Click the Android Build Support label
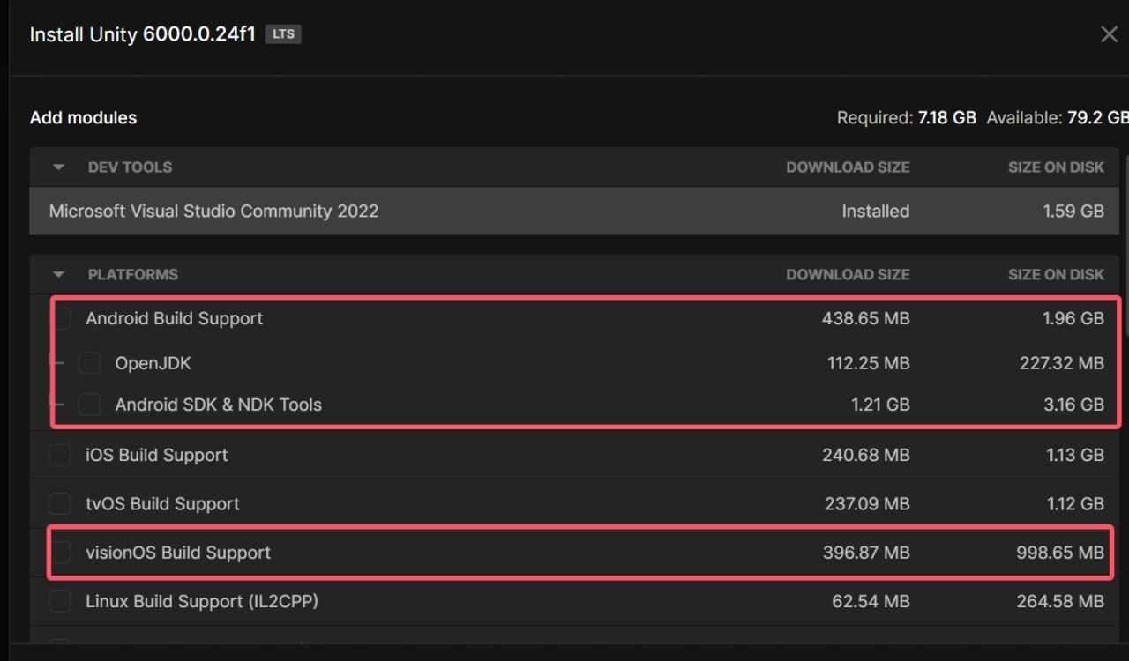 [175, 319]
